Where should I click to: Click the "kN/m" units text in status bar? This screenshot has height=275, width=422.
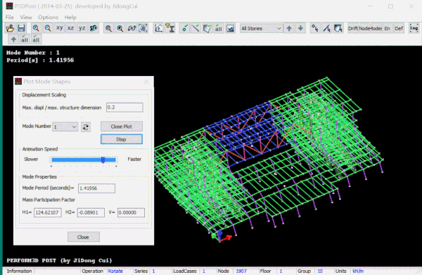(358, 271)
